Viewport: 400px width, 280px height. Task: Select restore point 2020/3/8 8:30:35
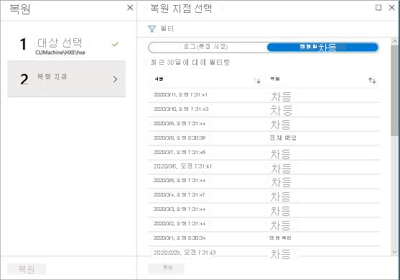click(264, 139)
